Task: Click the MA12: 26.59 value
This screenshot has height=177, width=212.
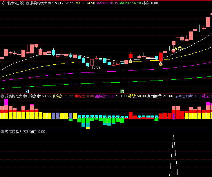Action: pyautogui.click(x=64, y=3)
